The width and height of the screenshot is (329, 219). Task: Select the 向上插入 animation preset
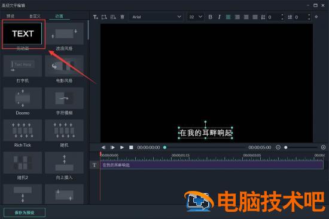(x=64, y=163)
